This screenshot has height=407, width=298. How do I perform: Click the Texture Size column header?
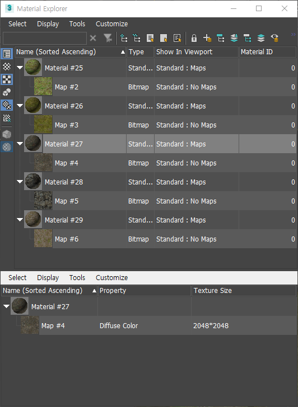pos(244,291)
